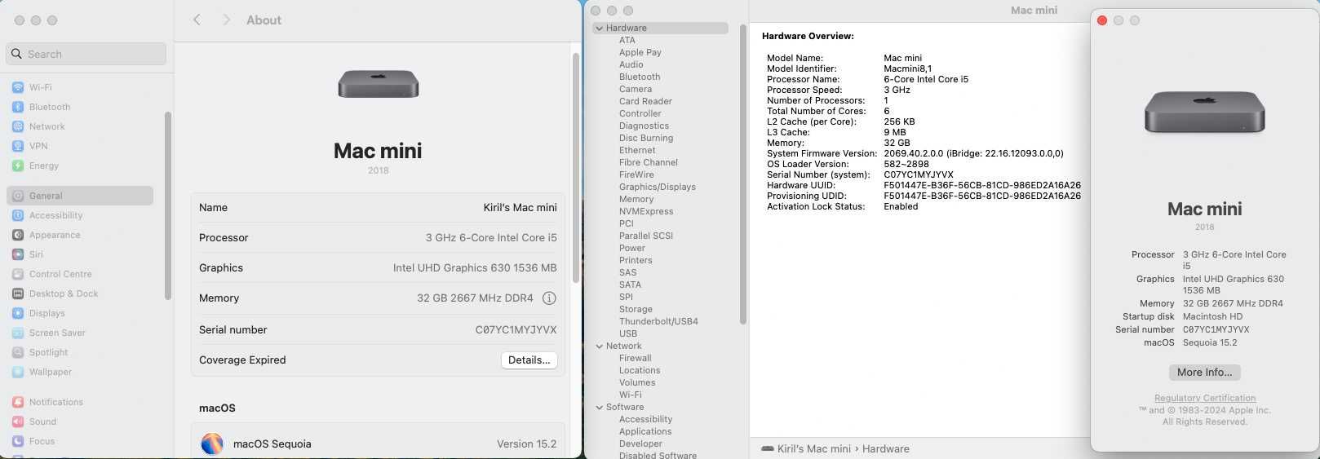Click the Spotlight icon in Settings sidebar

[18, 352]
